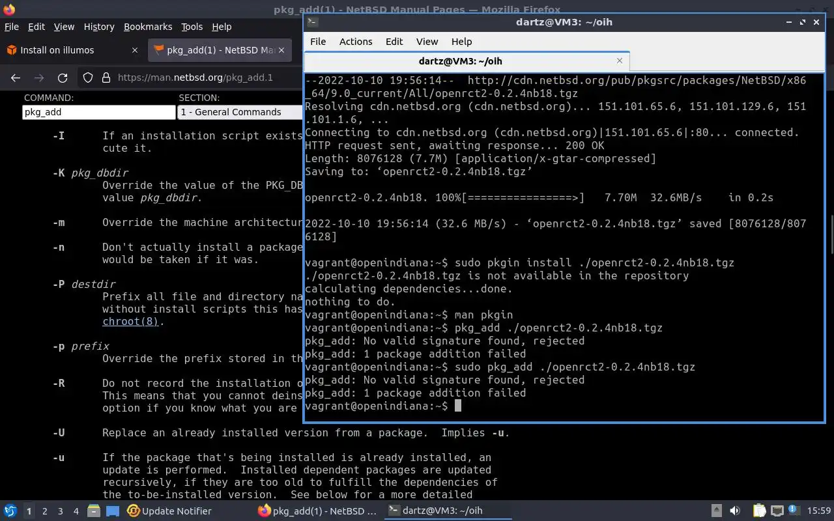Click the Firefox forward arrow button
Image resolution: width=834 pixels, height=521 pixels.
(x=39, y=77)
